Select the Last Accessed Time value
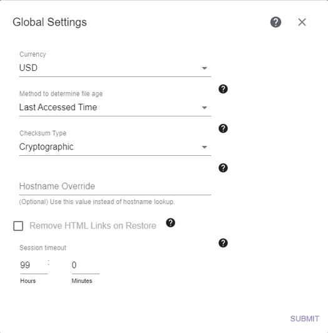 pyautogui.click(x=58, y=107)
